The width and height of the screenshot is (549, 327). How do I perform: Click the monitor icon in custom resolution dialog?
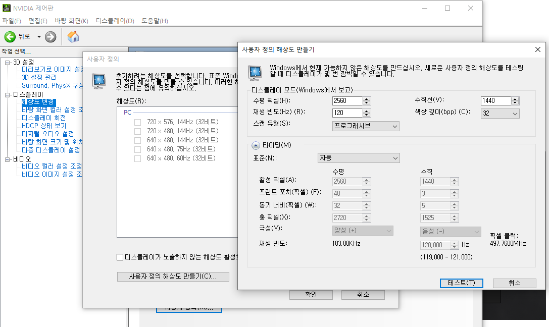255,73
